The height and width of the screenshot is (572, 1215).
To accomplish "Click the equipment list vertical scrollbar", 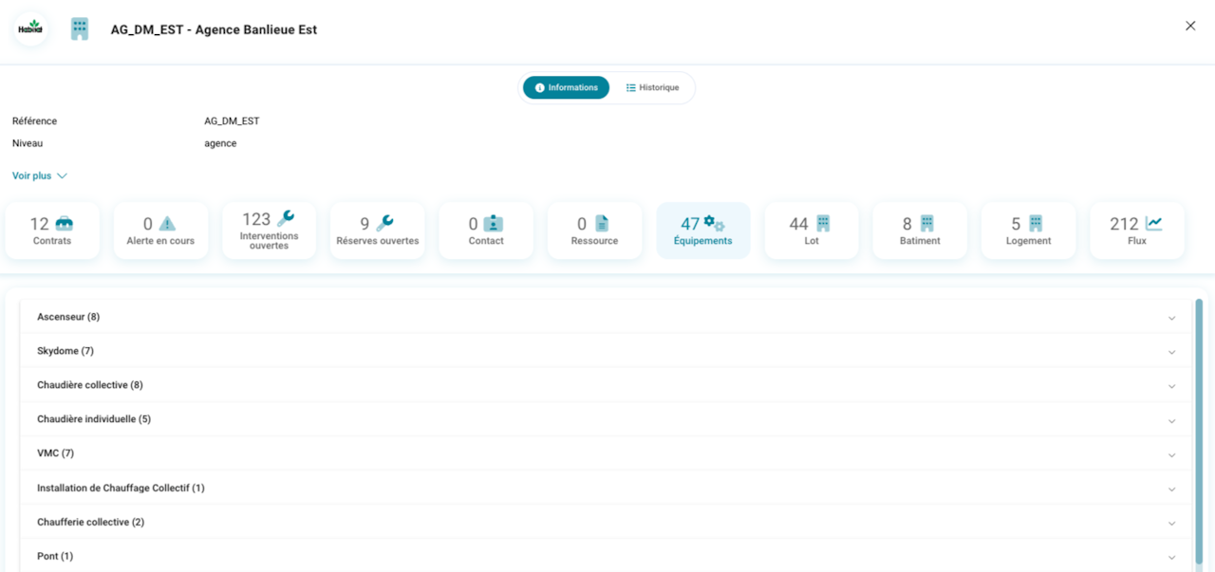I will pyautogui.click(x=1199, y=432).
